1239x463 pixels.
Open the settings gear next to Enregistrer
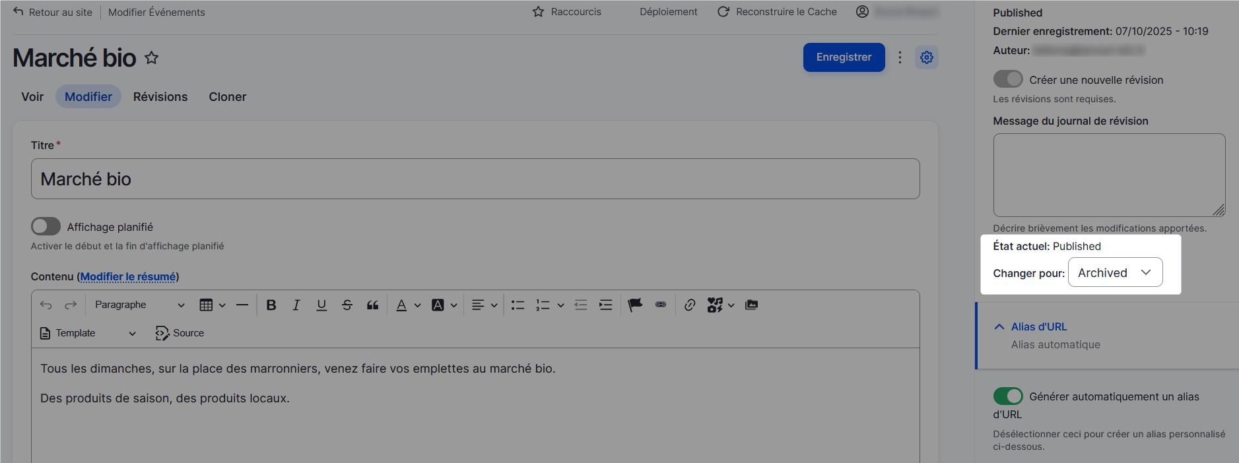pyautogui.click(x=926, y=57)
